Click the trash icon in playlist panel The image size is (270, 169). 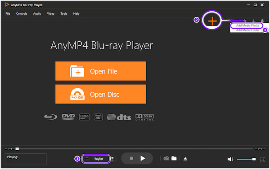pos(262,21)
